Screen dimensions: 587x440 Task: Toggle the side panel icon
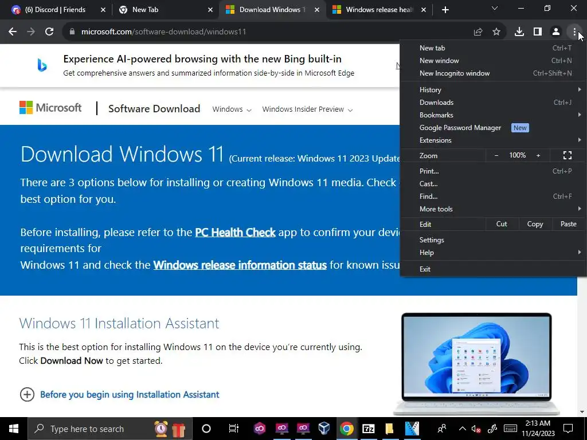pos(538,32)
